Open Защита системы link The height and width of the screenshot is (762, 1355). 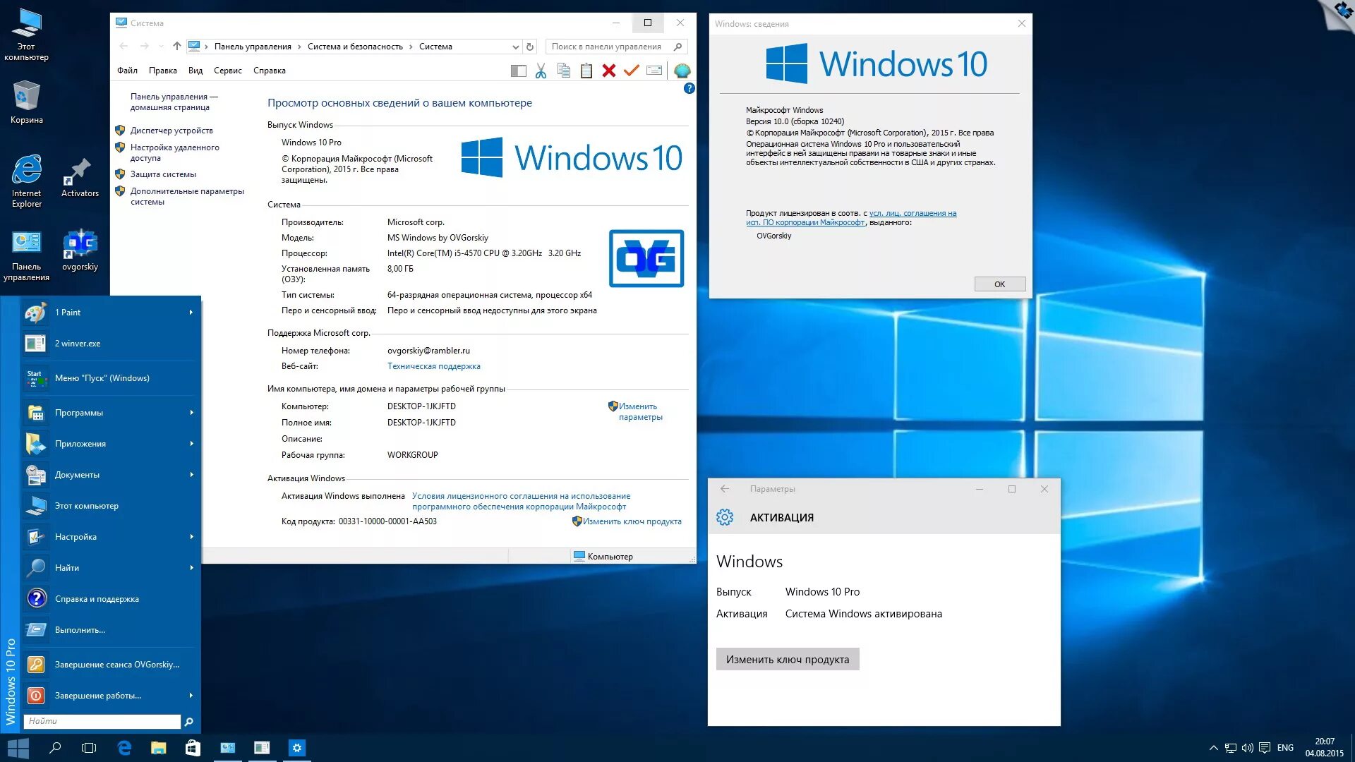[163, 174]
